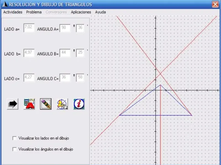Click the pencil eraser clear icon
The width and height of the screenshot is (221, 165).
point(46,104)
